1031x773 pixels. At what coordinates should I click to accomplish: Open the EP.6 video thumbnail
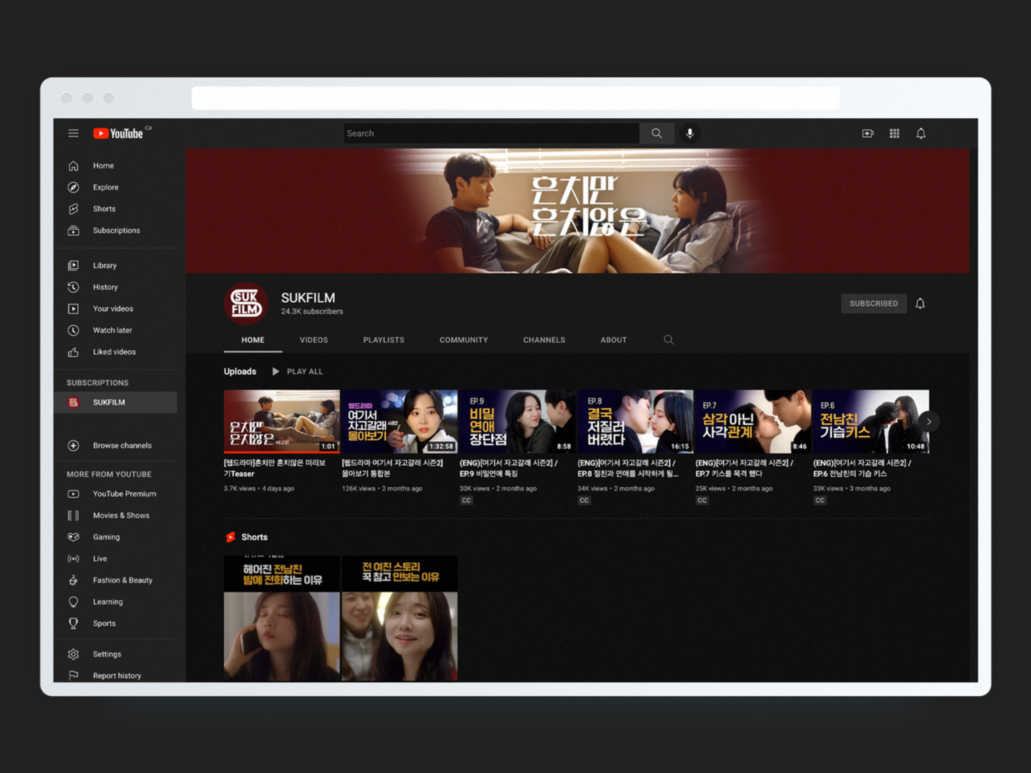(x=871, y=421)
